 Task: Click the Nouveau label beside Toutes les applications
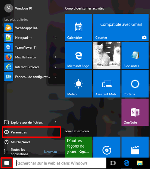tap(50, 152)
